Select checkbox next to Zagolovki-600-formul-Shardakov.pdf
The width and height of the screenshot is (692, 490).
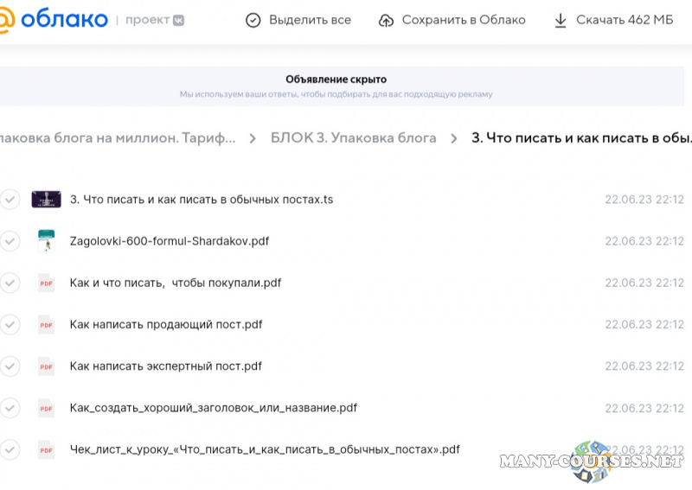coord(10,241)
